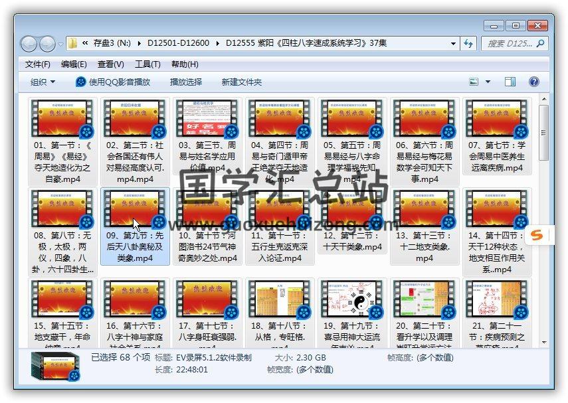Select D12501-D12600 in address breadcrumb

pos(178,43)
